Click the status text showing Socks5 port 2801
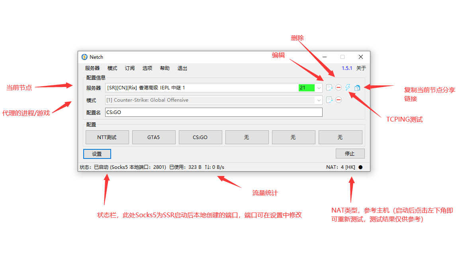This screenshot has height=259, width=458. (x=123, y=167)
